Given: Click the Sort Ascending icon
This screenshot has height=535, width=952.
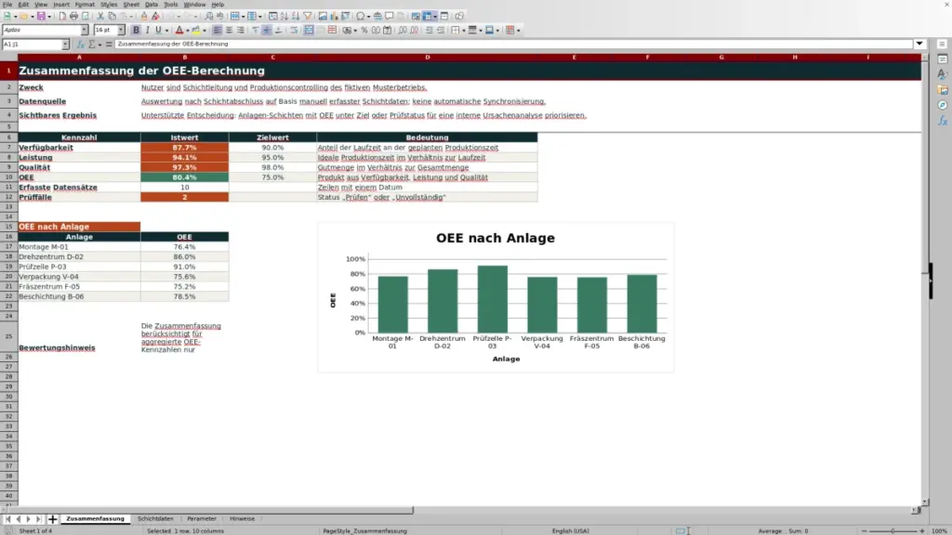Looking at the screenshot, I should click(284, 17).
